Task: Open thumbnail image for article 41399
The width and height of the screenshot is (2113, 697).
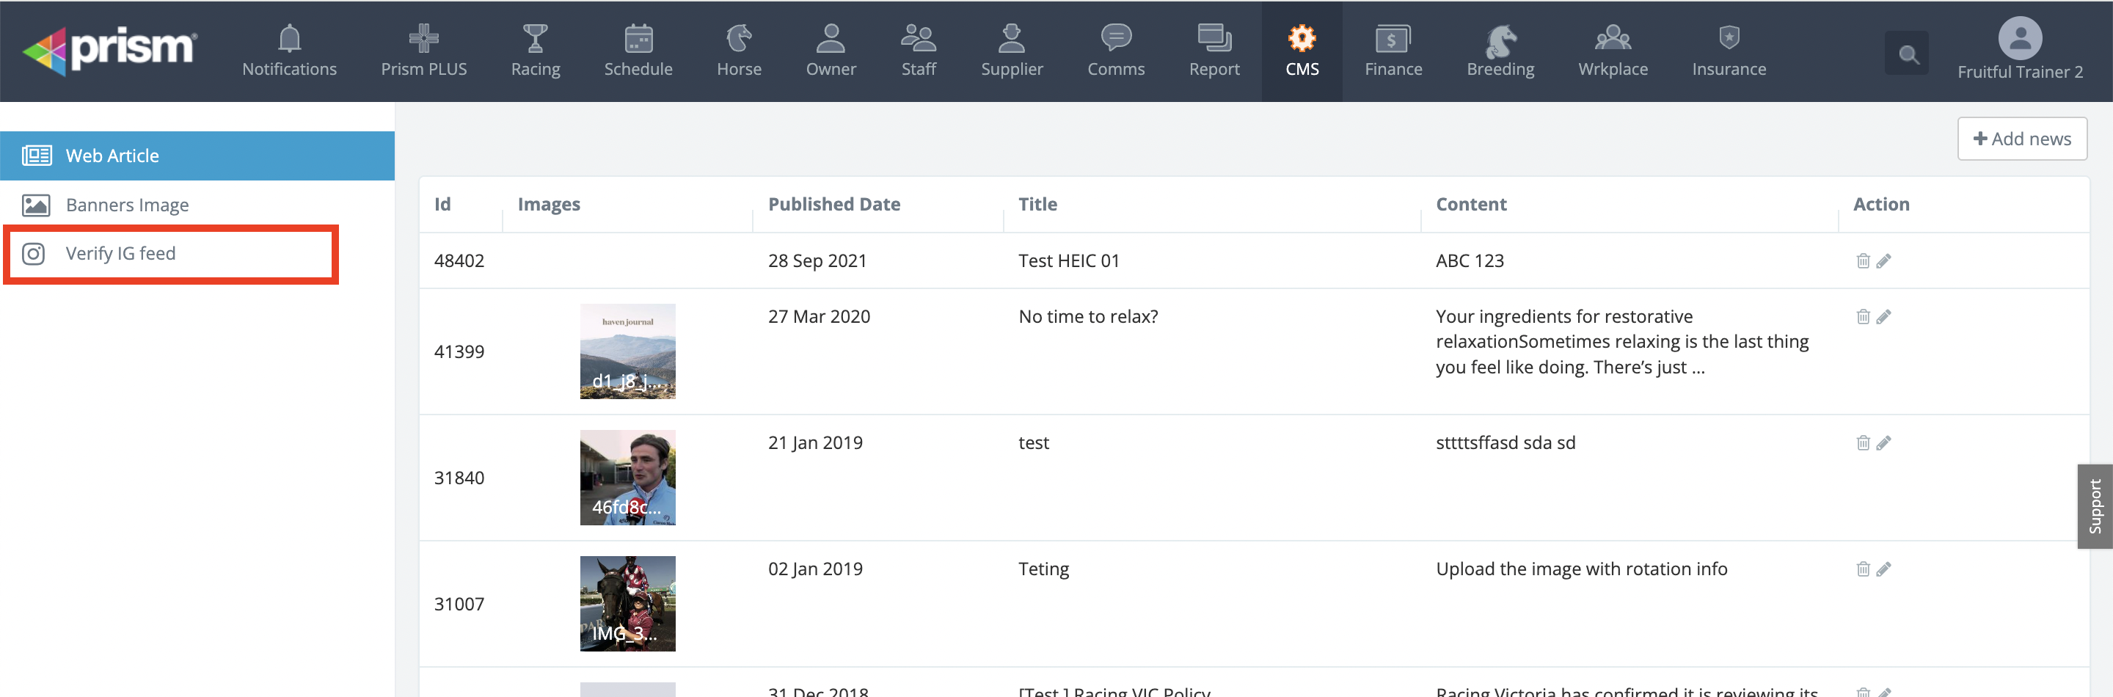Action: (627, 351)
